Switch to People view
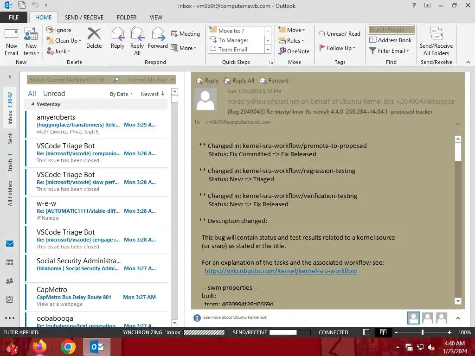 [10, 281]
